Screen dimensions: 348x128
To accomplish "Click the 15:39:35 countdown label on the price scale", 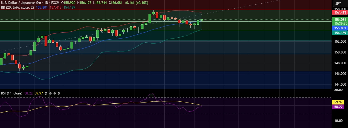I will click(340, 24).
